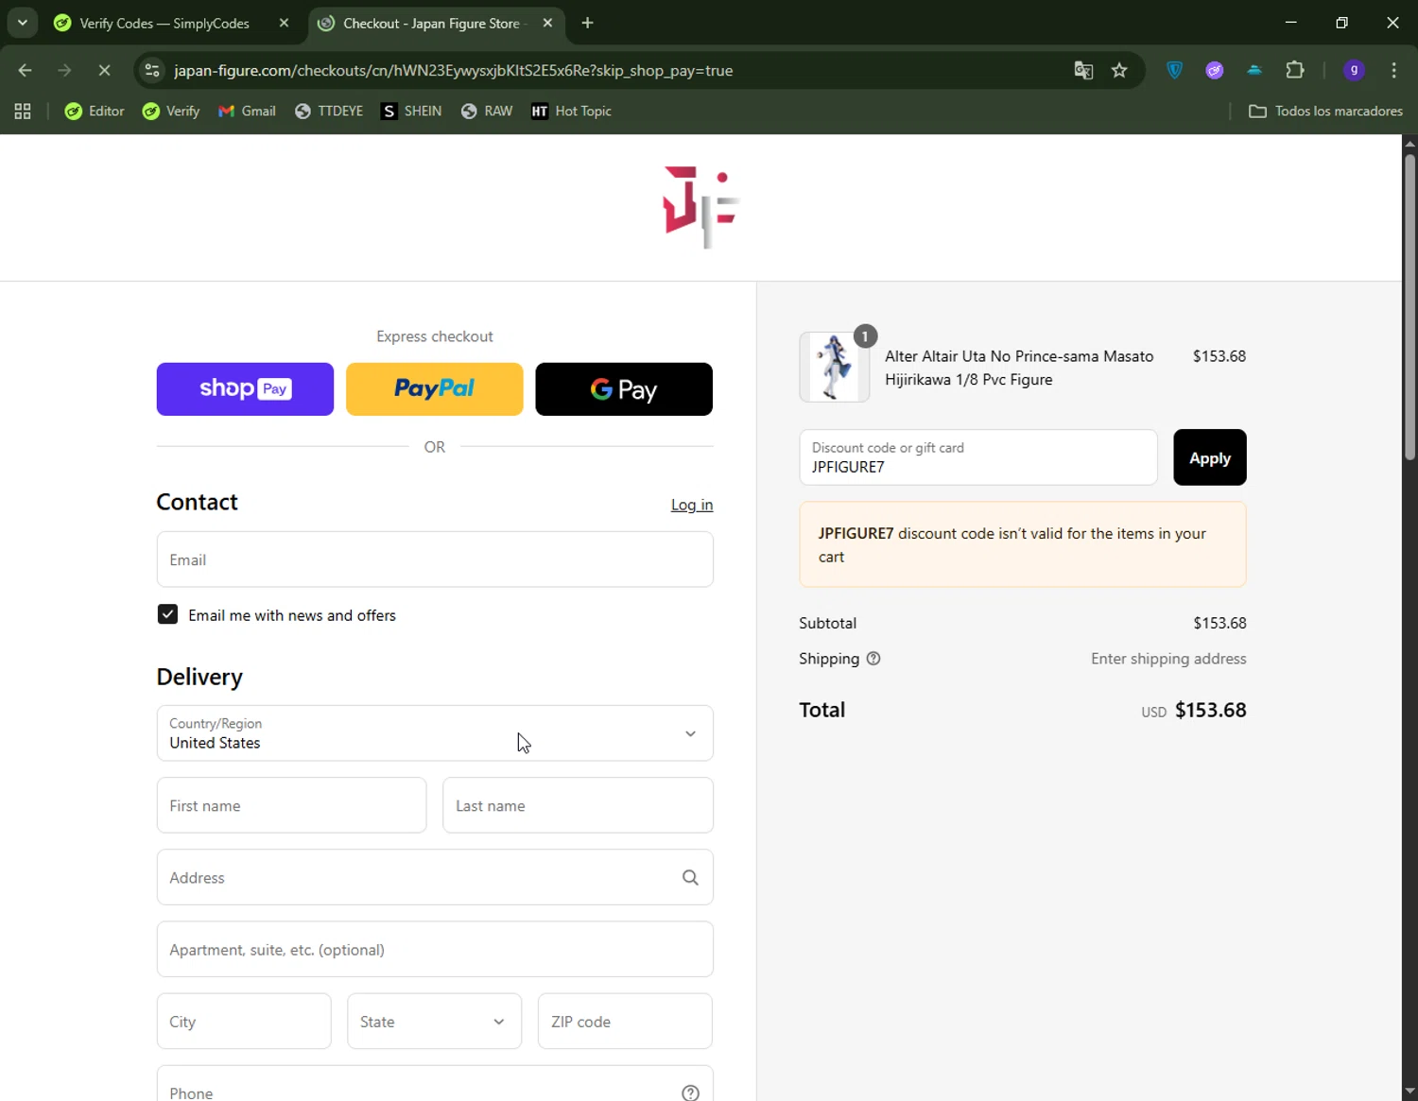The width and height of the screenshot is (1418, 1101).
Task: Open the blue cloud extension icon
Action: (x=1254, y=70)
